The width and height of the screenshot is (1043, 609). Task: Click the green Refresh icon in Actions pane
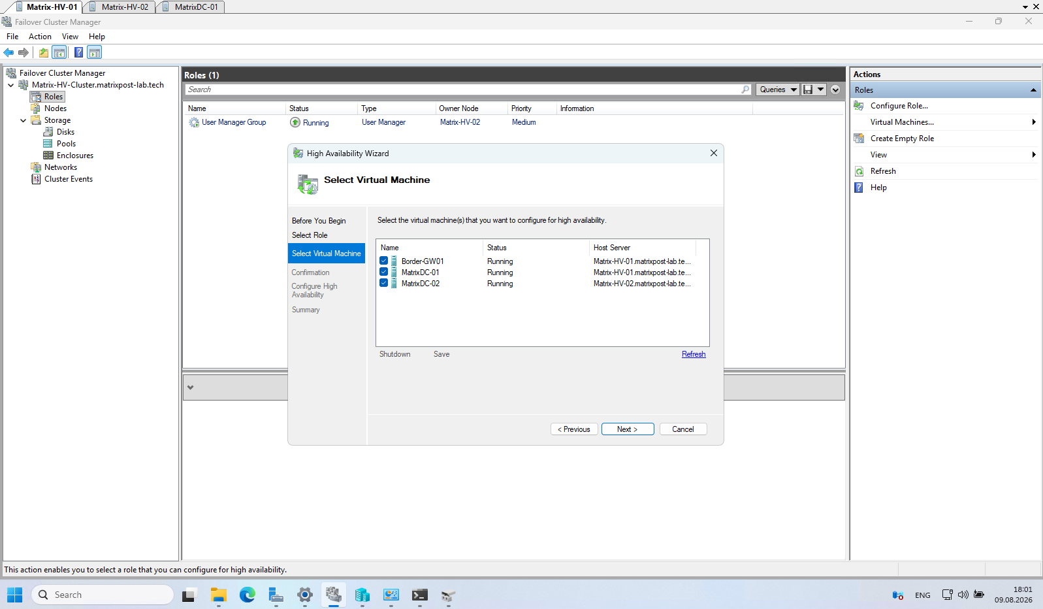[x=859, y=171]
